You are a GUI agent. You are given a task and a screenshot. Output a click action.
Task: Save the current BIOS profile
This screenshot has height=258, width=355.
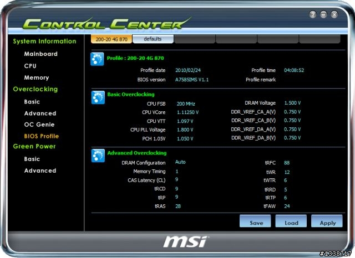click(255, 221)
